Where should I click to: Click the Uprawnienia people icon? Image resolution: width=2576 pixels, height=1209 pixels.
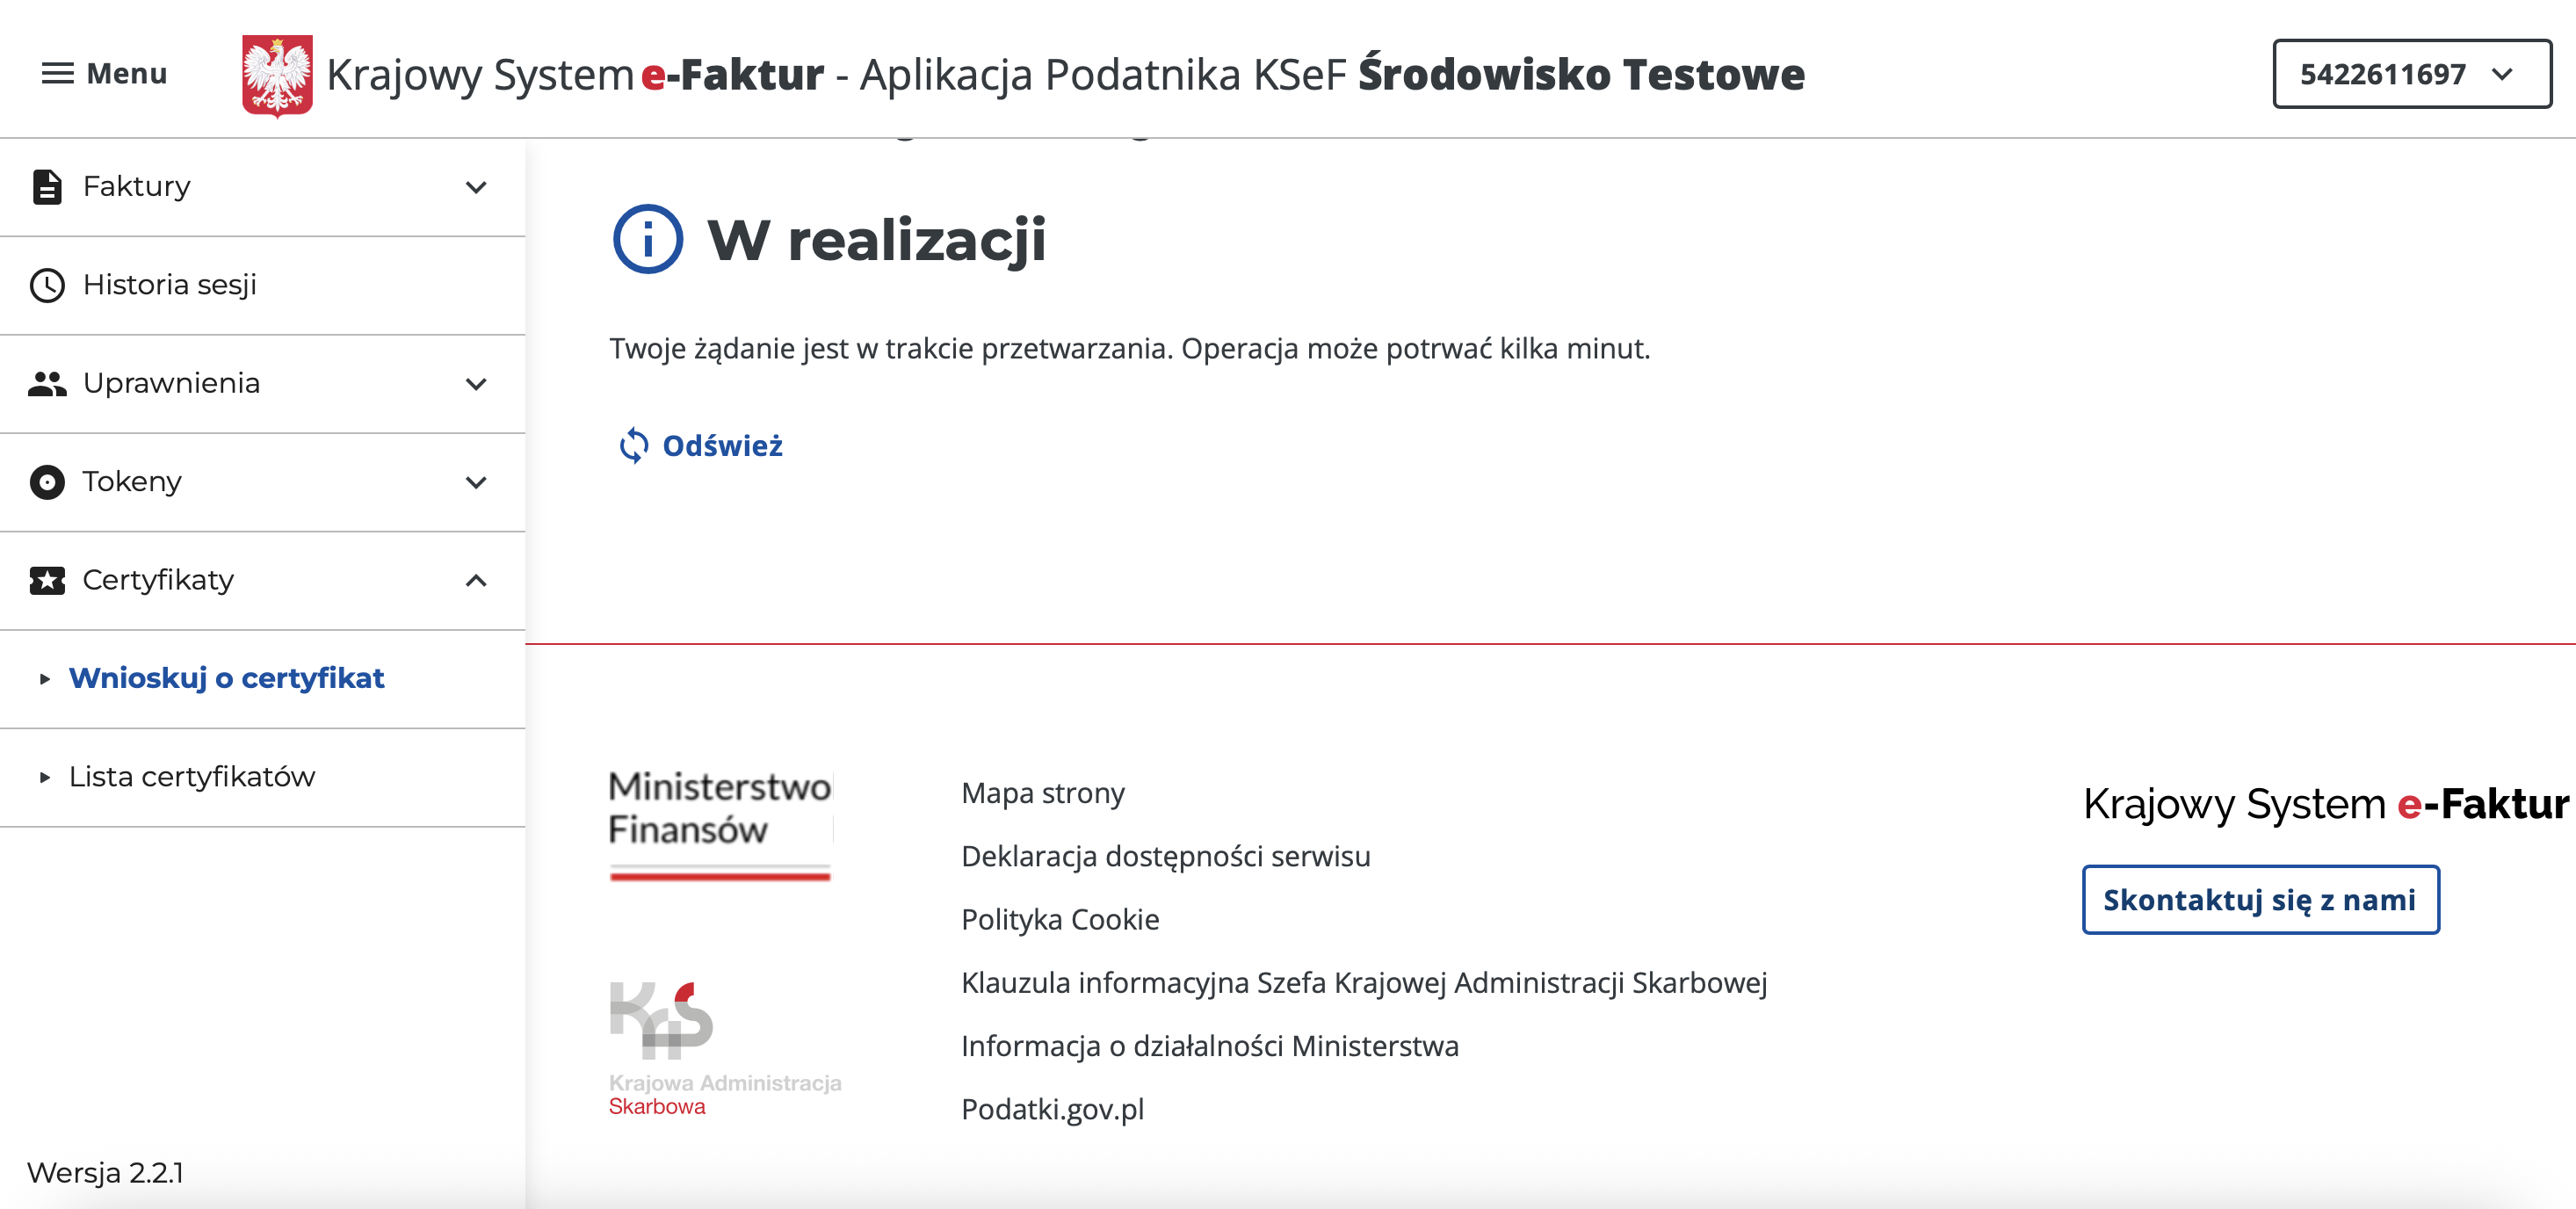click(47, 384)
